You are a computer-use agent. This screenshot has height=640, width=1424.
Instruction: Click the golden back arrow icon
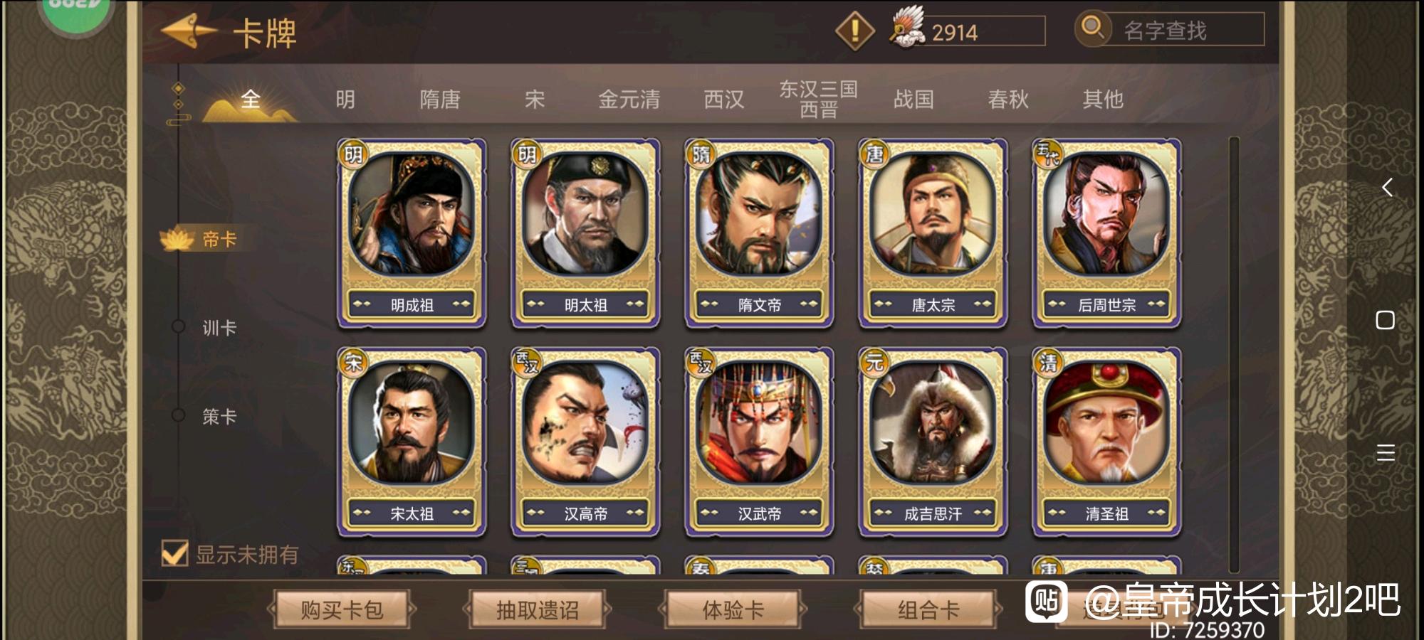(189, 31)
